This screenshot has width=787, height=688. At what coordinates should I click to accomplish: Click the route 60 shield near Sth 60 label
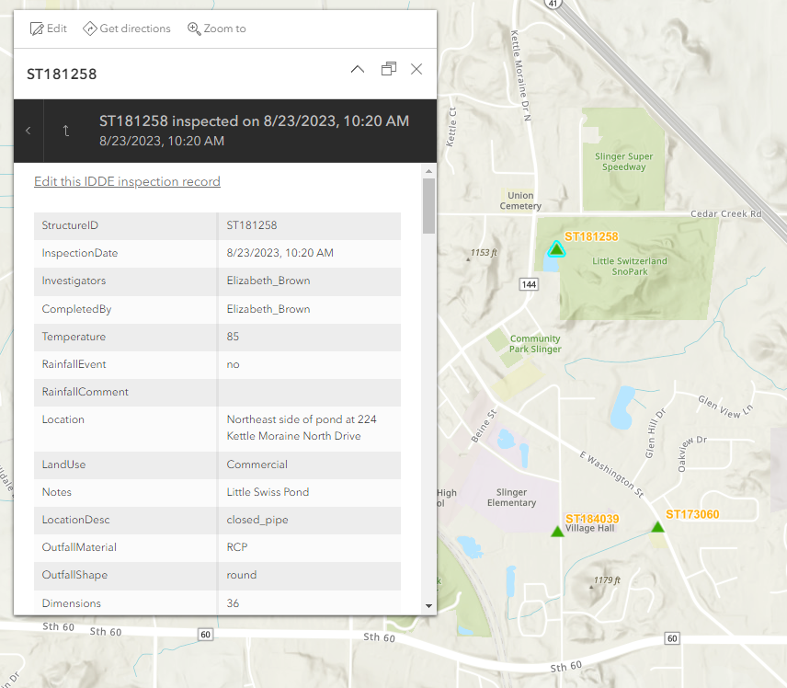[x=206, y=635]
